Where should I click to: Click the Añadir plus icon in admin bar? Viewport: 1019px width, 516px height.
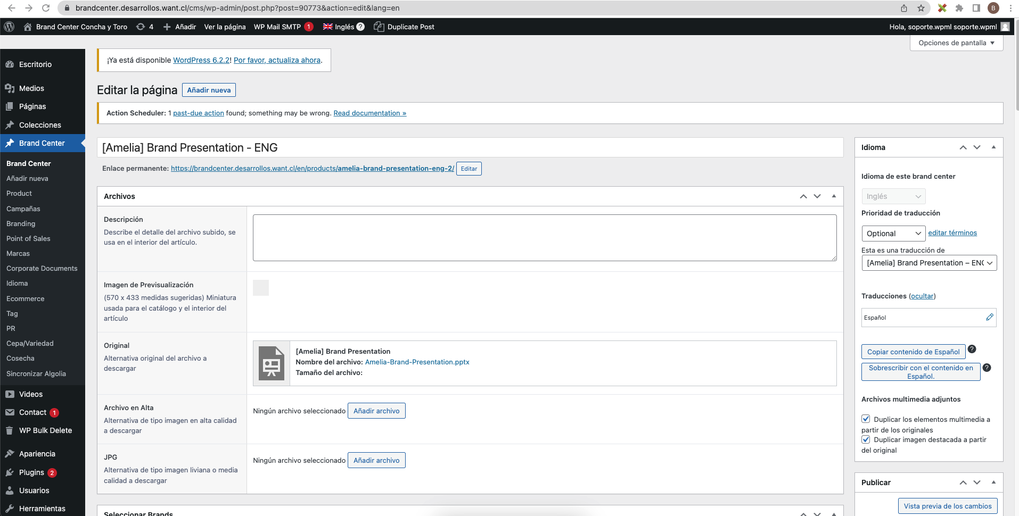167,27
